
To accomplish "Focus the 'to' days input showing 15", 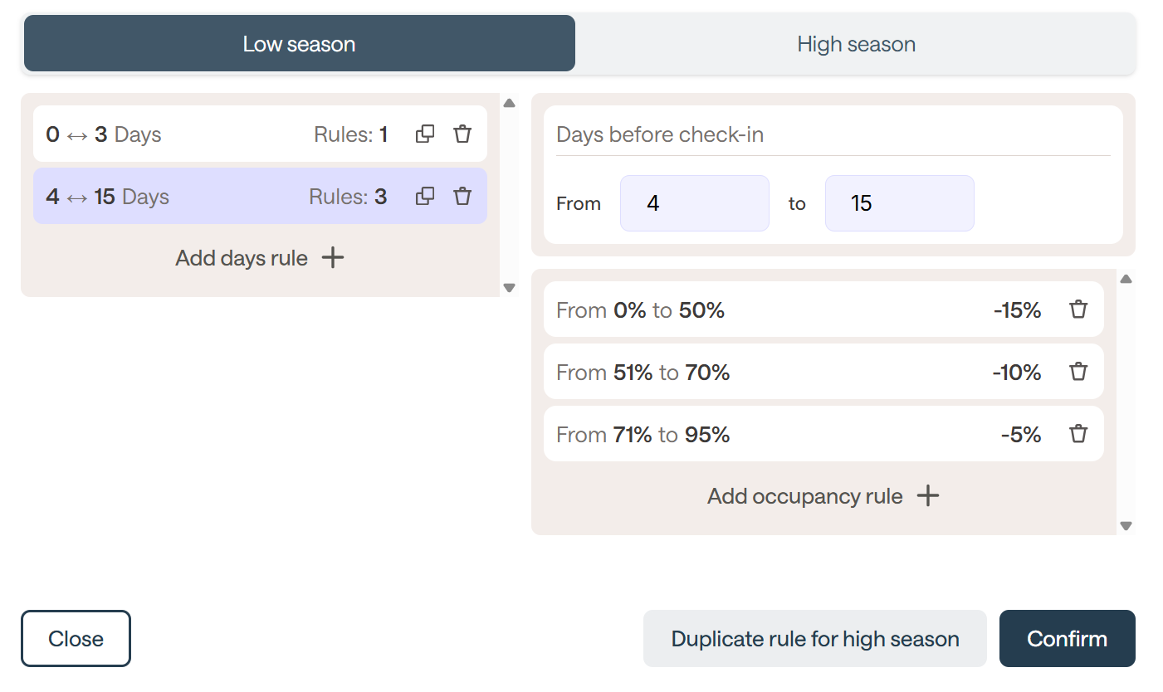I will point(899,203).
